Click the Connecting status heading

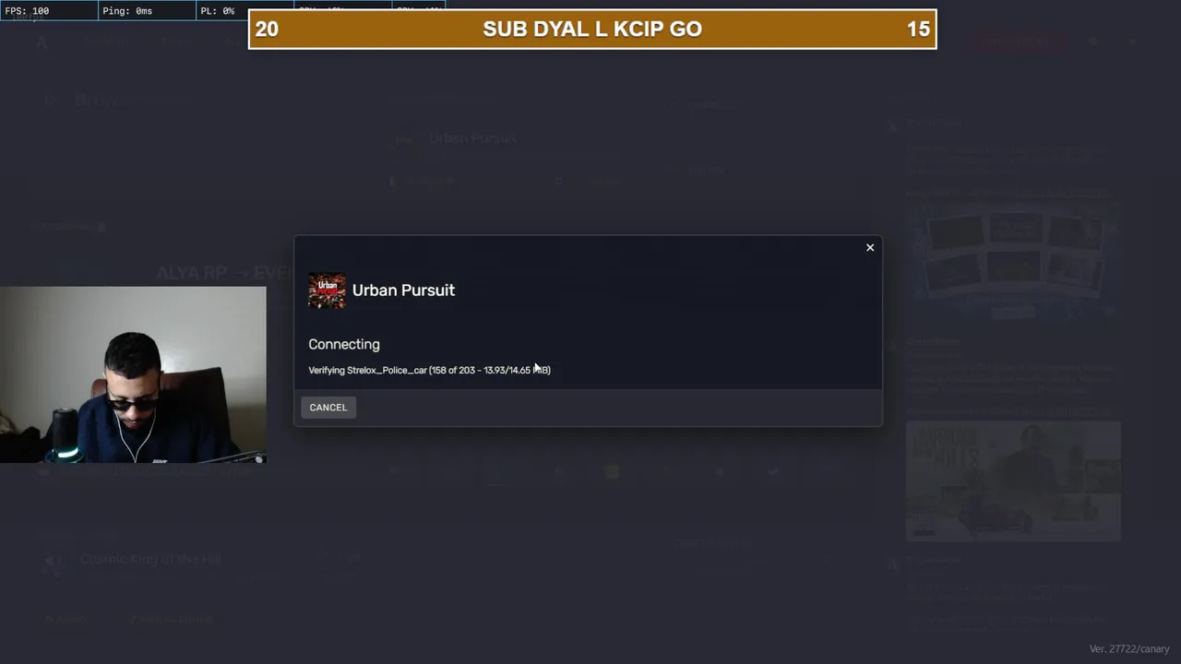(x=344, y=344)
